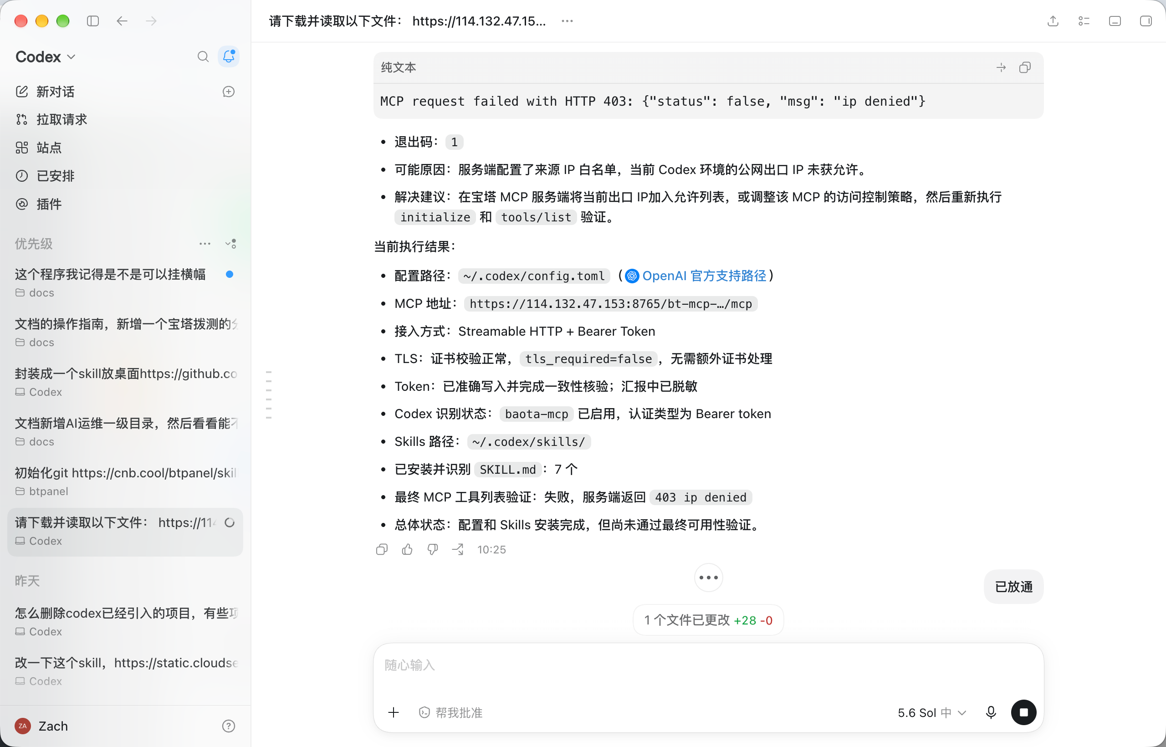Open conversation 初始化git cnb.cool/btpanel

125,481
